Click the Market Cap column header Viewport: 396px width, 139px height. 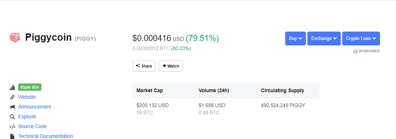pos(150,90)
